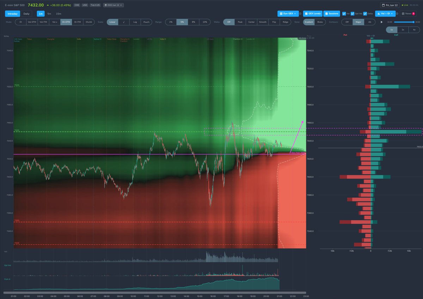
Task: Set contours to All
Action: [x=369, y=22]
